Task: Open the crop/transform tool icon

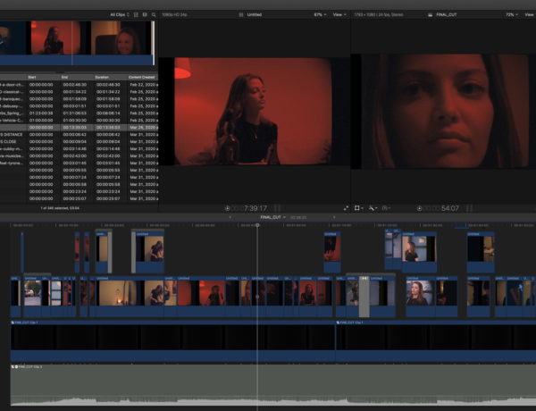Action: 357,208
